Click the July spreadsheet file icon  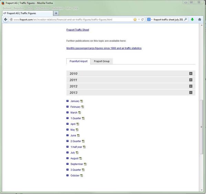[77, 153]
